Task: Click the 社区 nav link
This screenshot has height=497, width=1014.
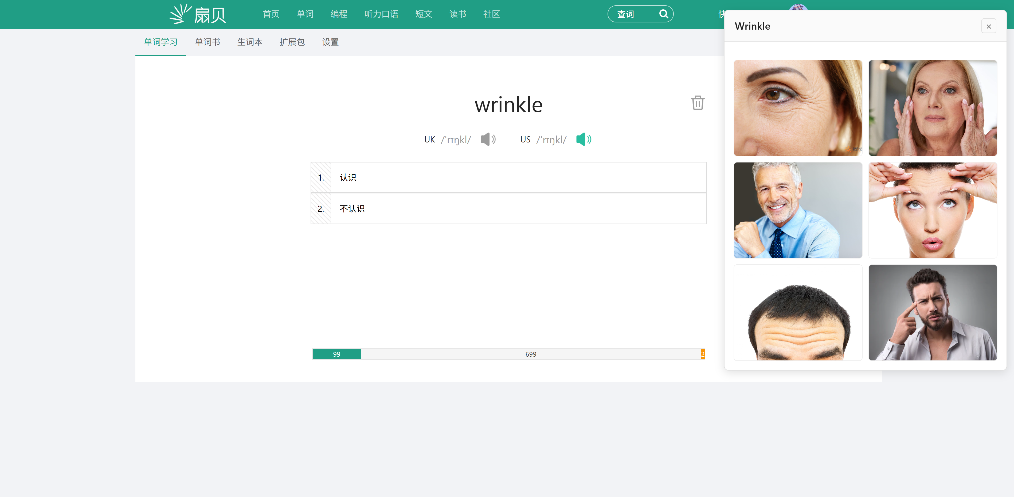Action: click(491, 14)
